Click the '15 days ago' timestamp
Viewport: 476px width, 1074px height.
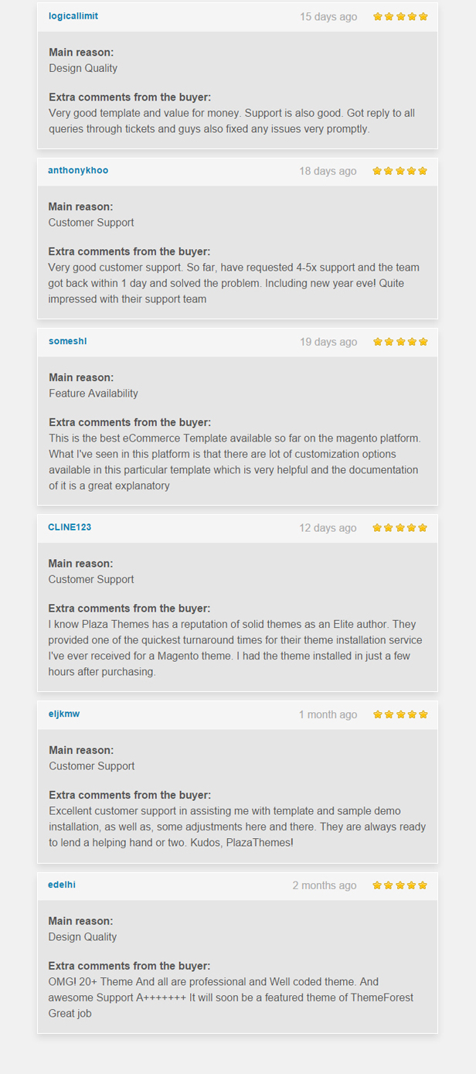click(328, 16)
